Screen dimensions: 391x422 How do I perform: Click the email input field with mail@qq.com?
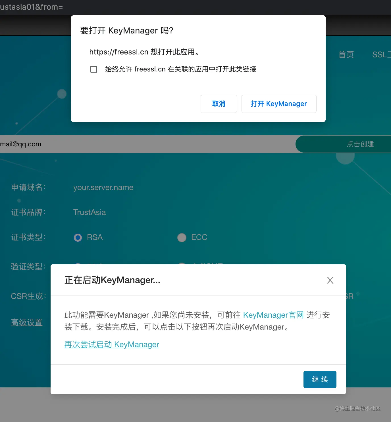tap(148, 144)
